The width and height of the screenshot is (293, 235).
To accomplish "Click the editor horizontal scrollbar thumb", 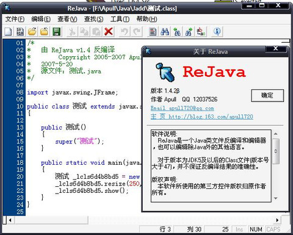I will pos(51,220).
